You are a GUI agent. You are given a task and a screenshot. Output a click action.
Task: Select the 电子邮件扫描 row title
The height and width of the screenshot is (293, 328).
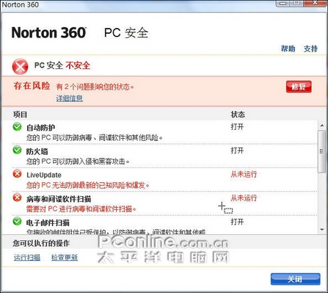coord(48,223)
